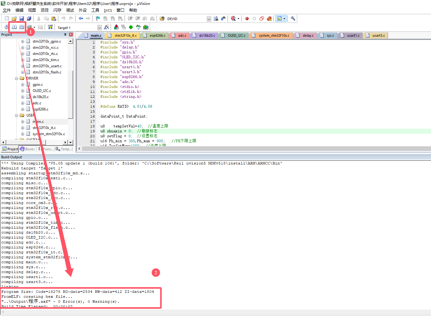Click 'Rebuild target' line in Build Output

coord(32,168)
